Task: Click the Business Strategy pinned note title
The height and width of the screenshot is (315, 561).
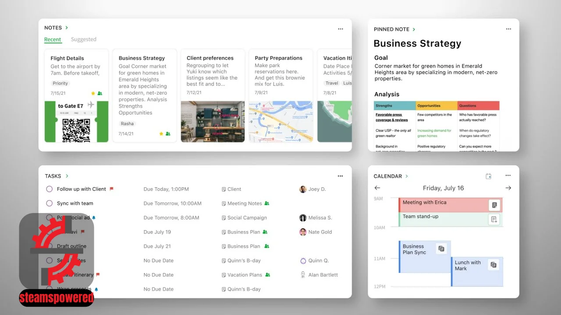Action: click(x=417, y=43)
